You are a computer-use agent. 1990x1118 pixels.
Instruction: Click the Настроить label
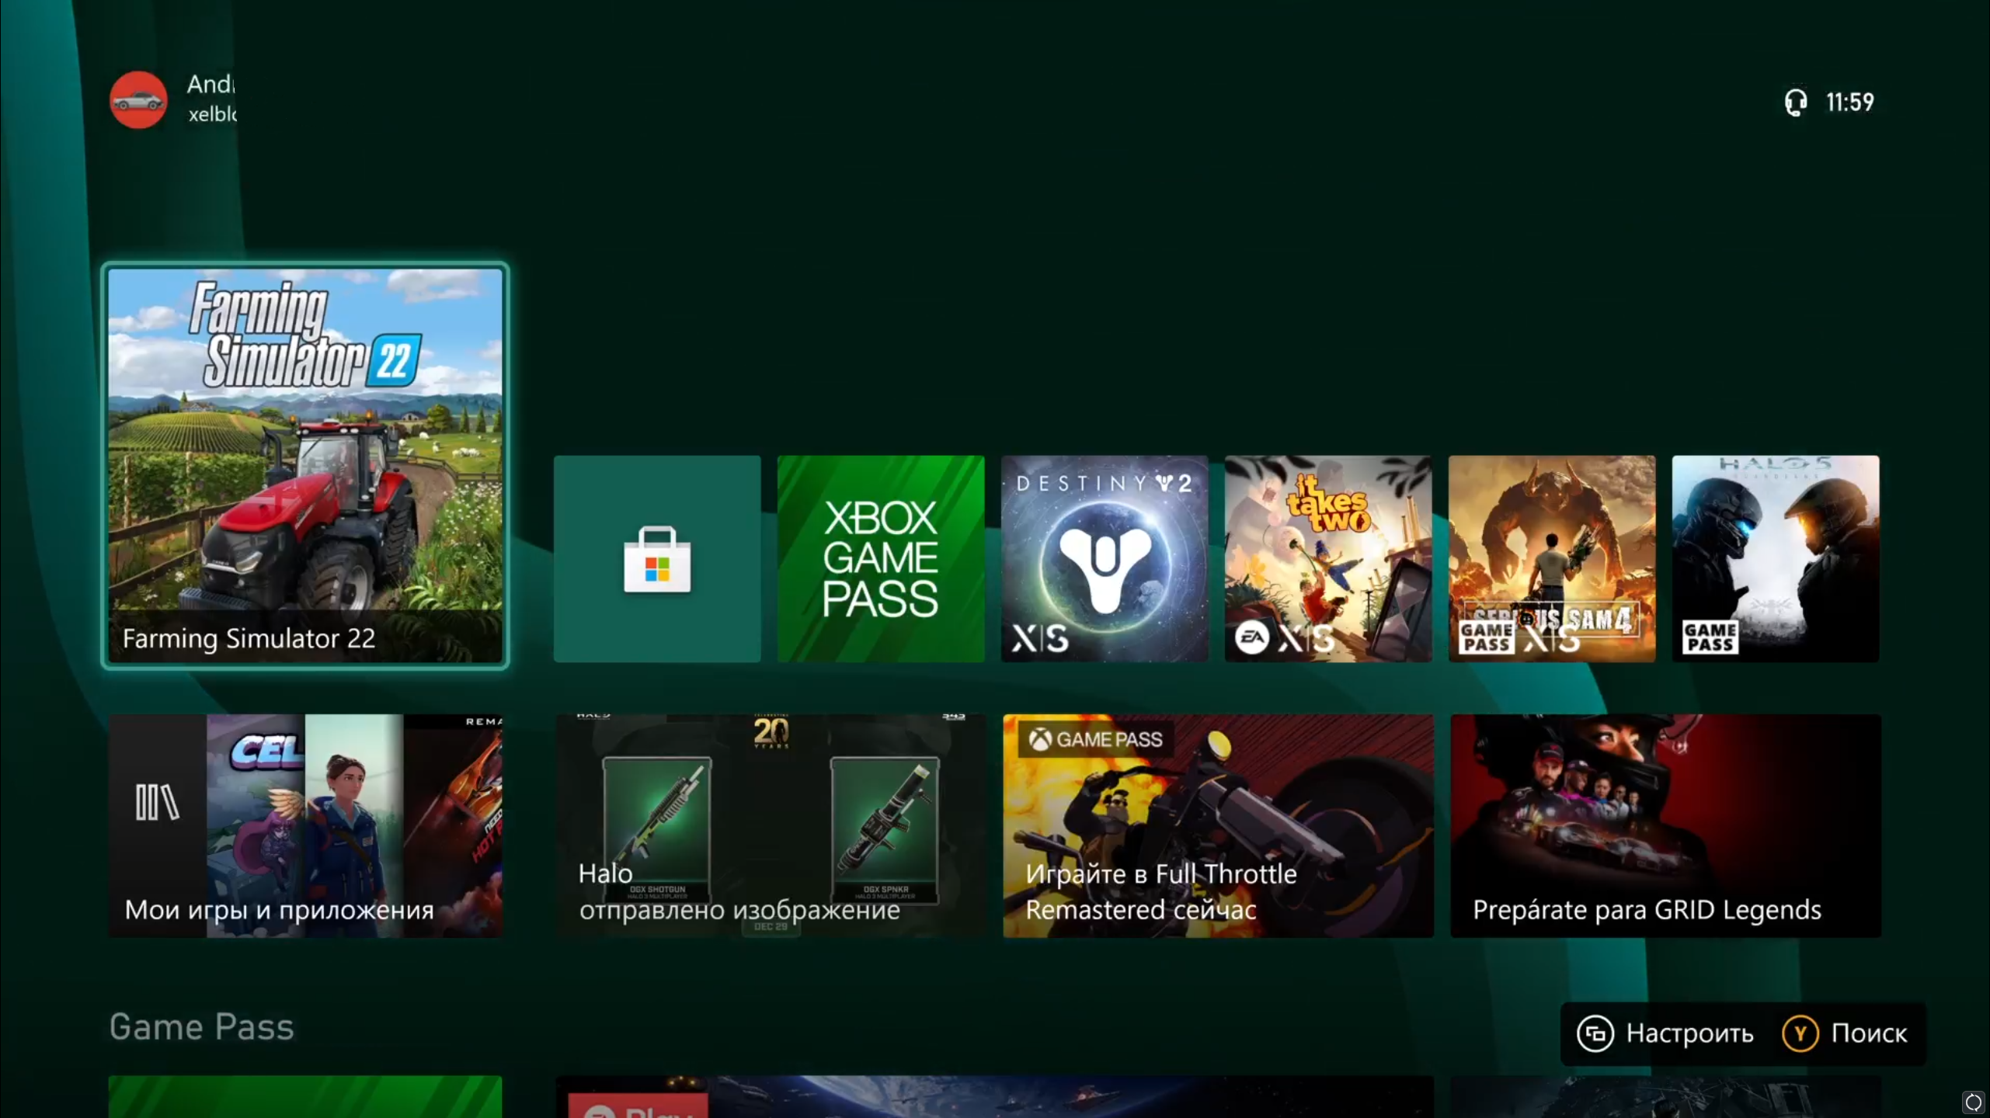1689,1033
